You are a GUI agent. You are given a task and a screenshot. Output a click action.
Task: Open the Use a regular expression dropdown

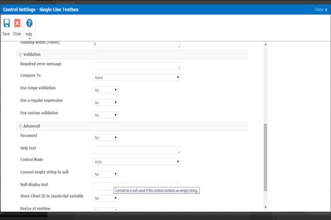(x=105, y=103)
